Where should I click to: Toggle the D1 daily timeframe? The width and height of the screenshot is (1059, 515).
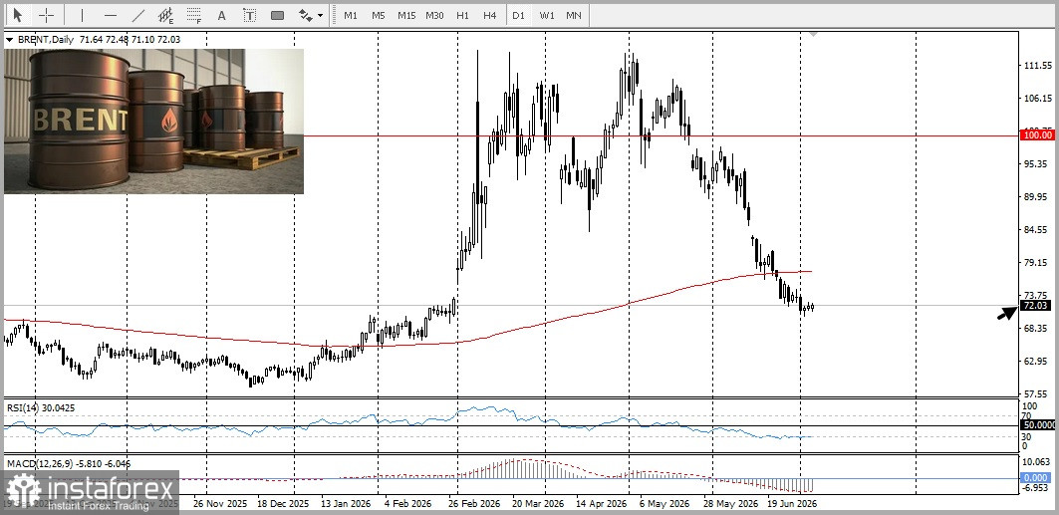[x=518, y=15]
